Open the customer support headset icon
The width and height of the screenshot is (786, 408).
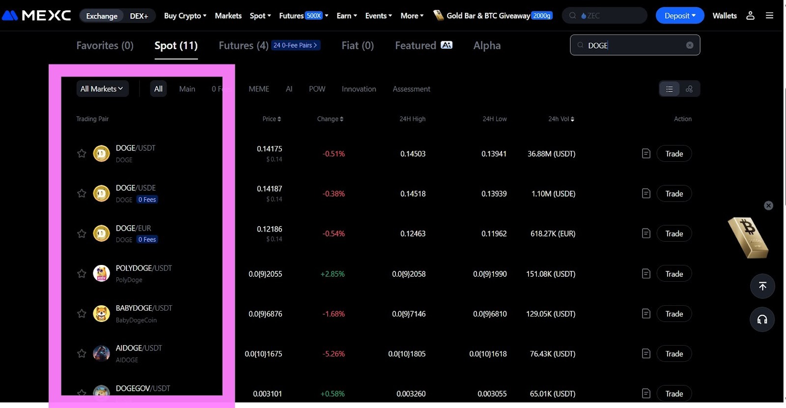coord(762,320)
